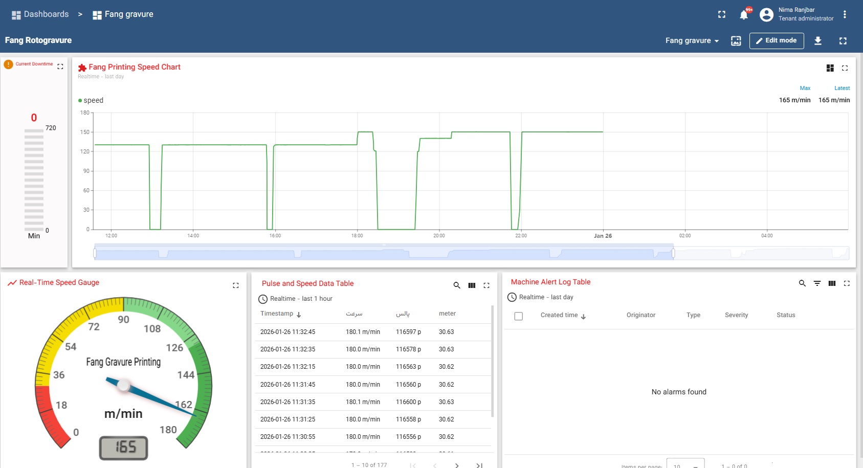Open the dashboard image icon beside Edit mode
Screen dimensions: 863x468
736,41
